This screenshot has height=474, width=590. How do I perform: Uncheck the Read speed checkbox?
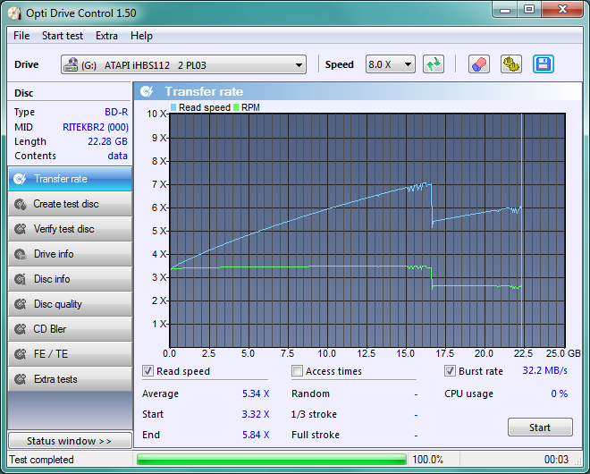[147, 371]
